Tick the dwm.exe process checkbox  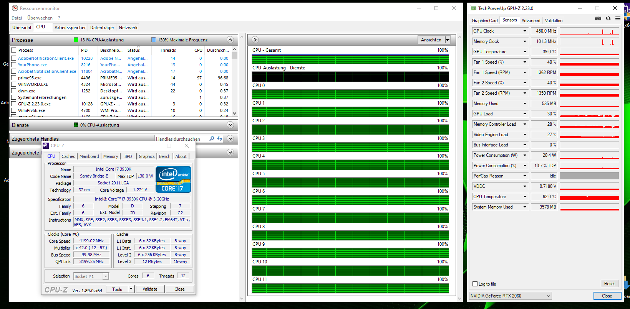[14, 91]
